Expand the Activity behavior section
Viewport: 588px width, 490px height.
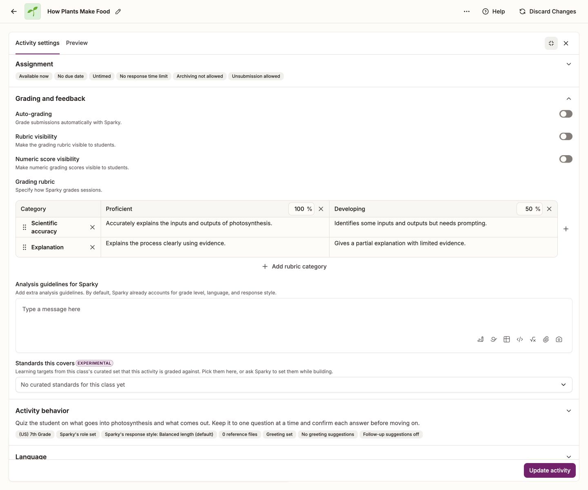click(x=569, y=411)
